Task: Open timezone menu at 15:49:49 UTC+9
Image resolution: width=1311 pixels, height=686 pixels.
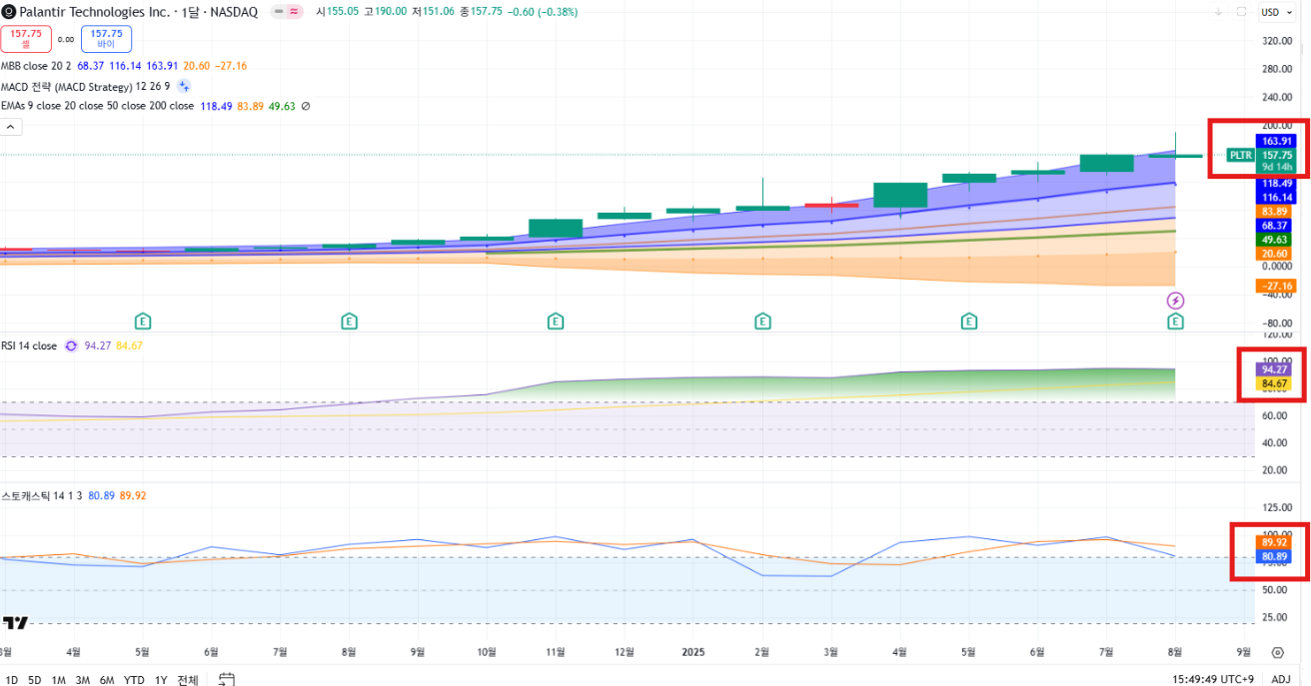Action: (x=1213, y=679)
